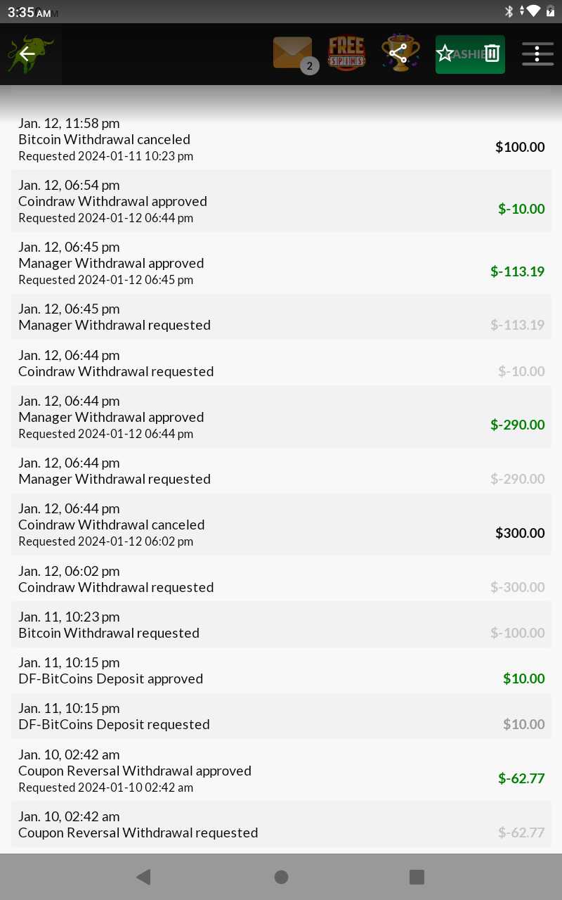Select the Bitcoin Withdrawal canceled $100.00 entry
This screenshot has height=900, width=562.
[281, 140]
